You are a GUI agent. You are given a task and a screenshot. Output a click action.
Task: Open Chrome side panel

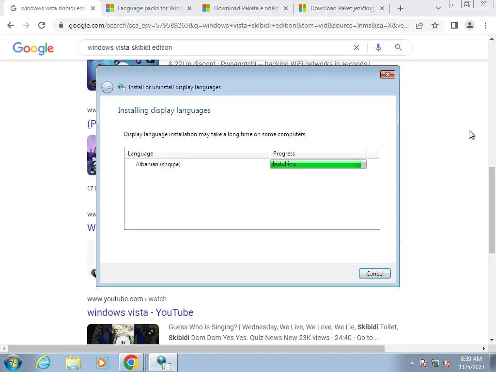[x=454, y=25]
